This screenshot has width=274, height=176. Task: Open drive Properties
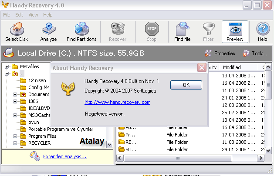coord(220,53)
